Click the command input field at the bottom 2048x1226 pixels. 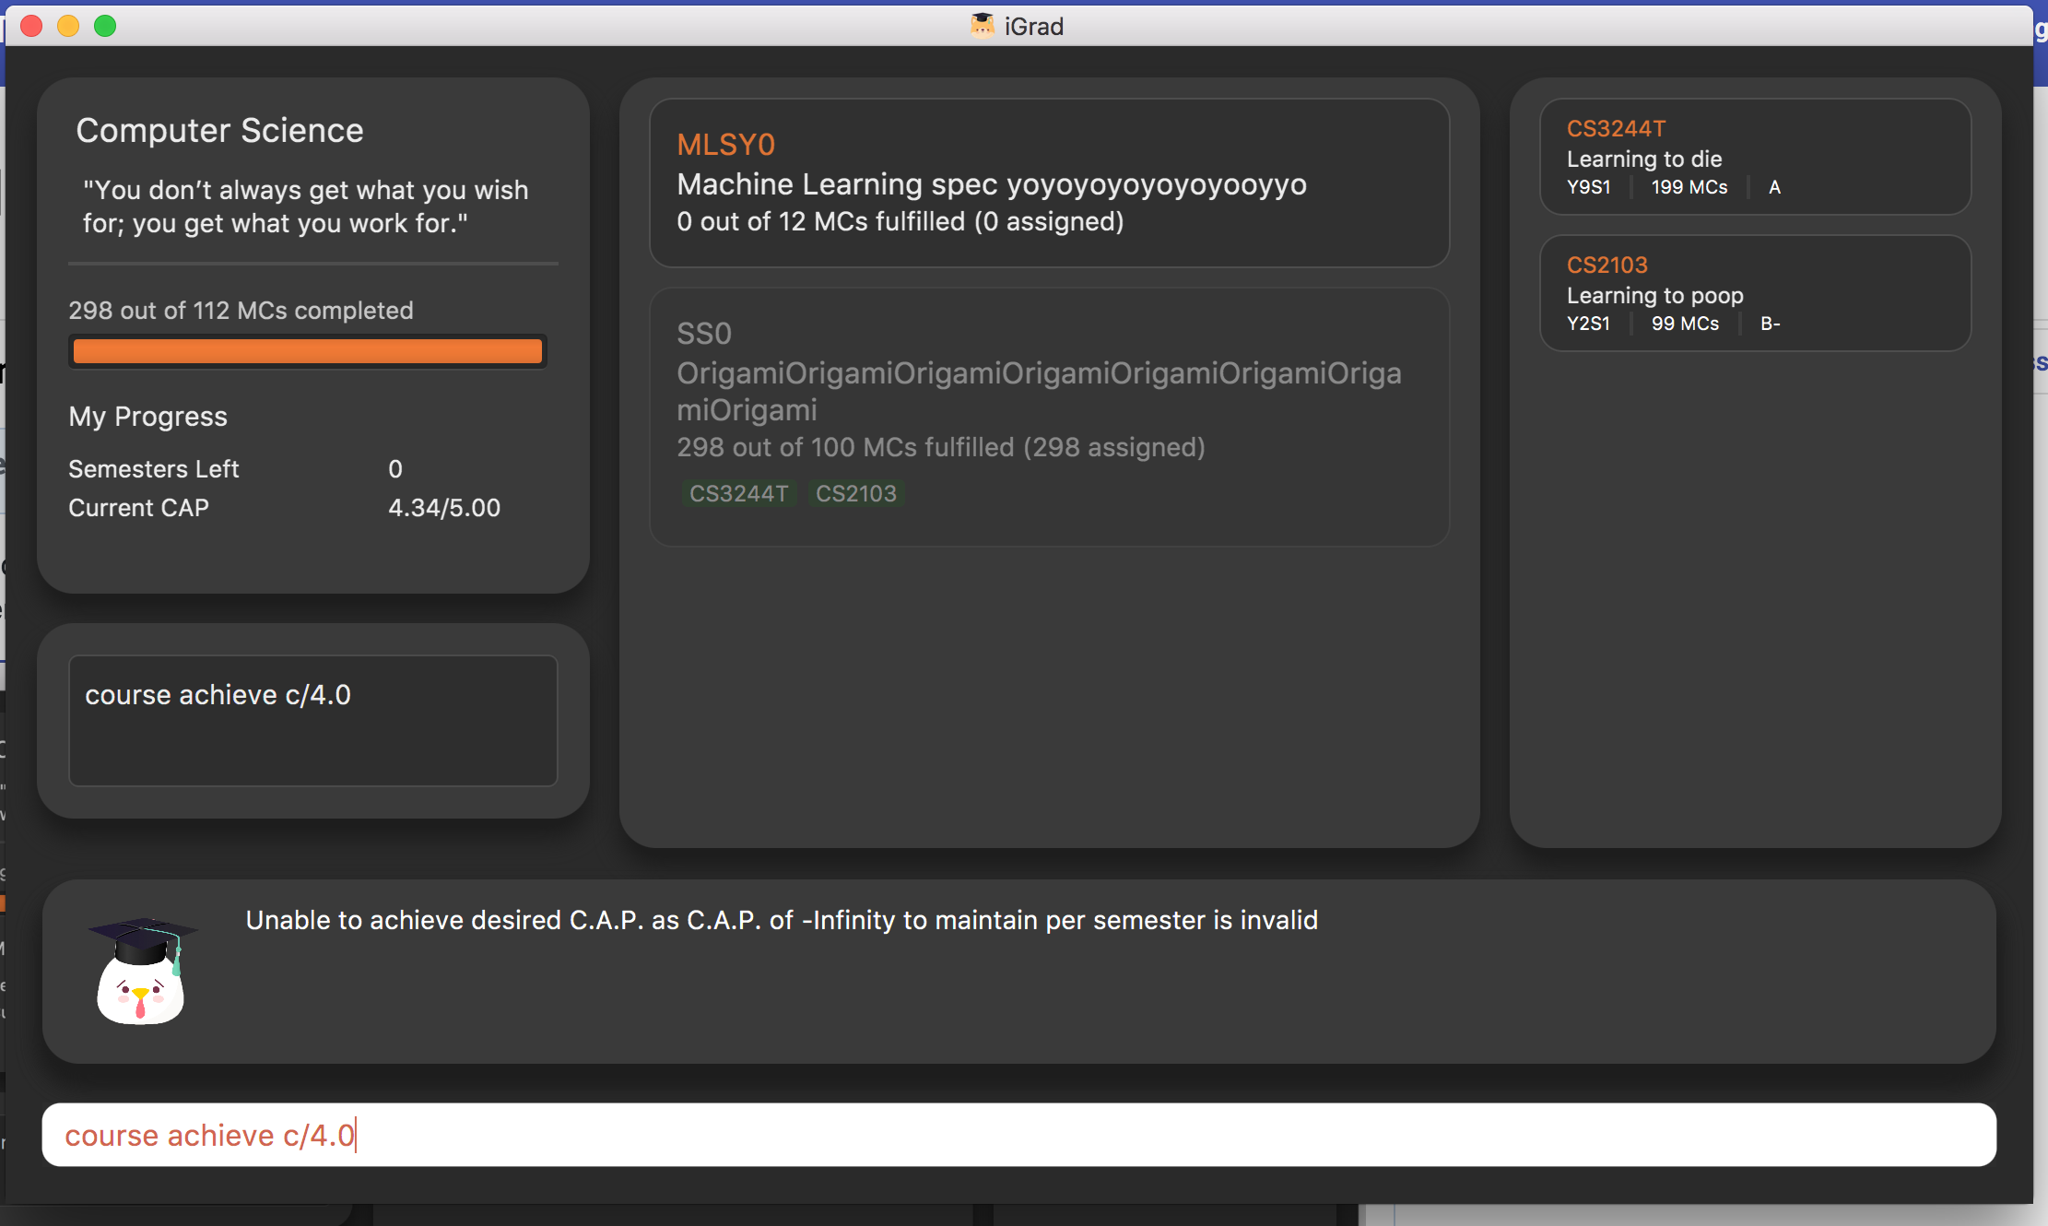point(1018,1135)
